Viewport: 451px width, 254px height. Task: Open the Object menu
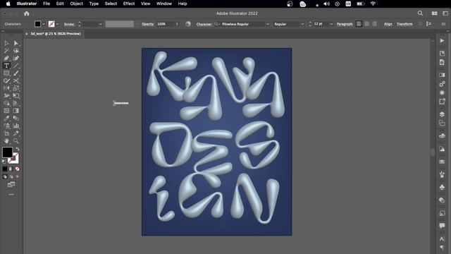pyautogui.click(x=77, y=4)
